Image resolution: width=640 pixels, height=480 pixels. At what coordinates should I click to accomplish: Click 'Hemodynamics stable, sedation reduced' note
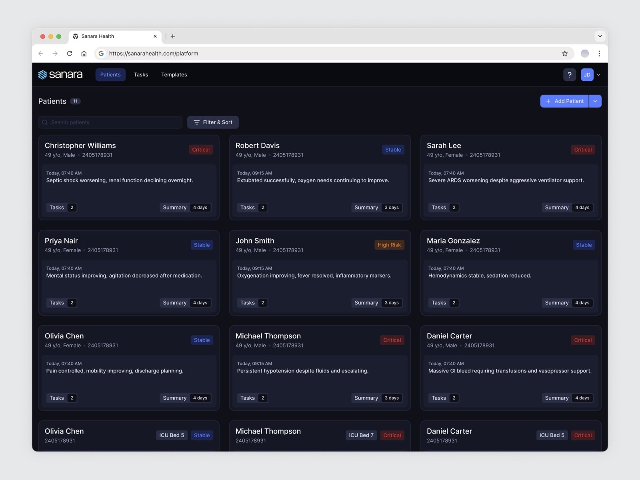[480, 276]
